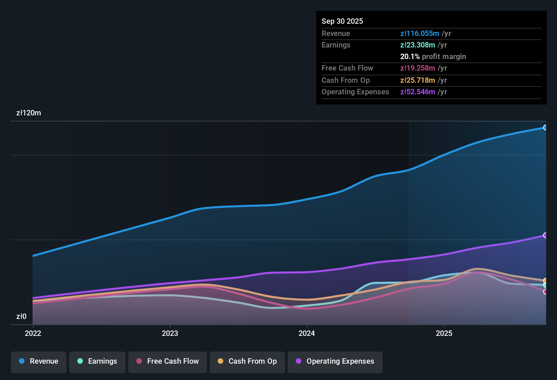Viewport: 557px width, 380px height.
Task: Click the vertical highlight line on the chart
Action: (x=409, y=221)
